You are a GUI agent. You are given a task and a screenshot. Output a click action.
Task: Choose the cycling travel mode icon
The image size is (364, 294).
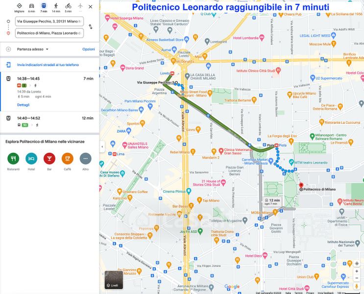click(x=68, y=6)
